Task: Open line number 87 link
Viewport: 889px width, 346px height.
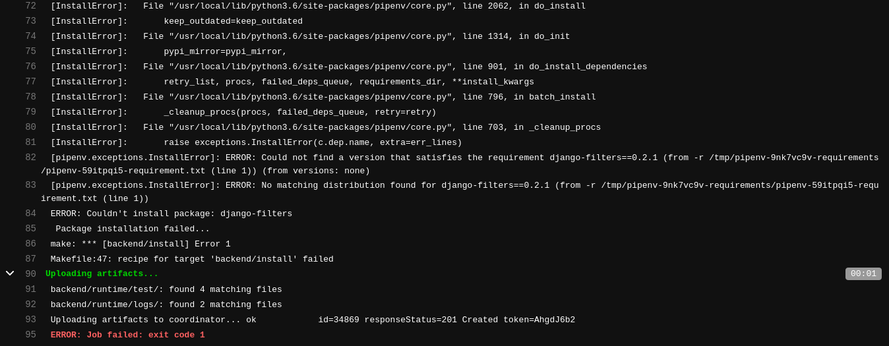Action: (30, 259)
